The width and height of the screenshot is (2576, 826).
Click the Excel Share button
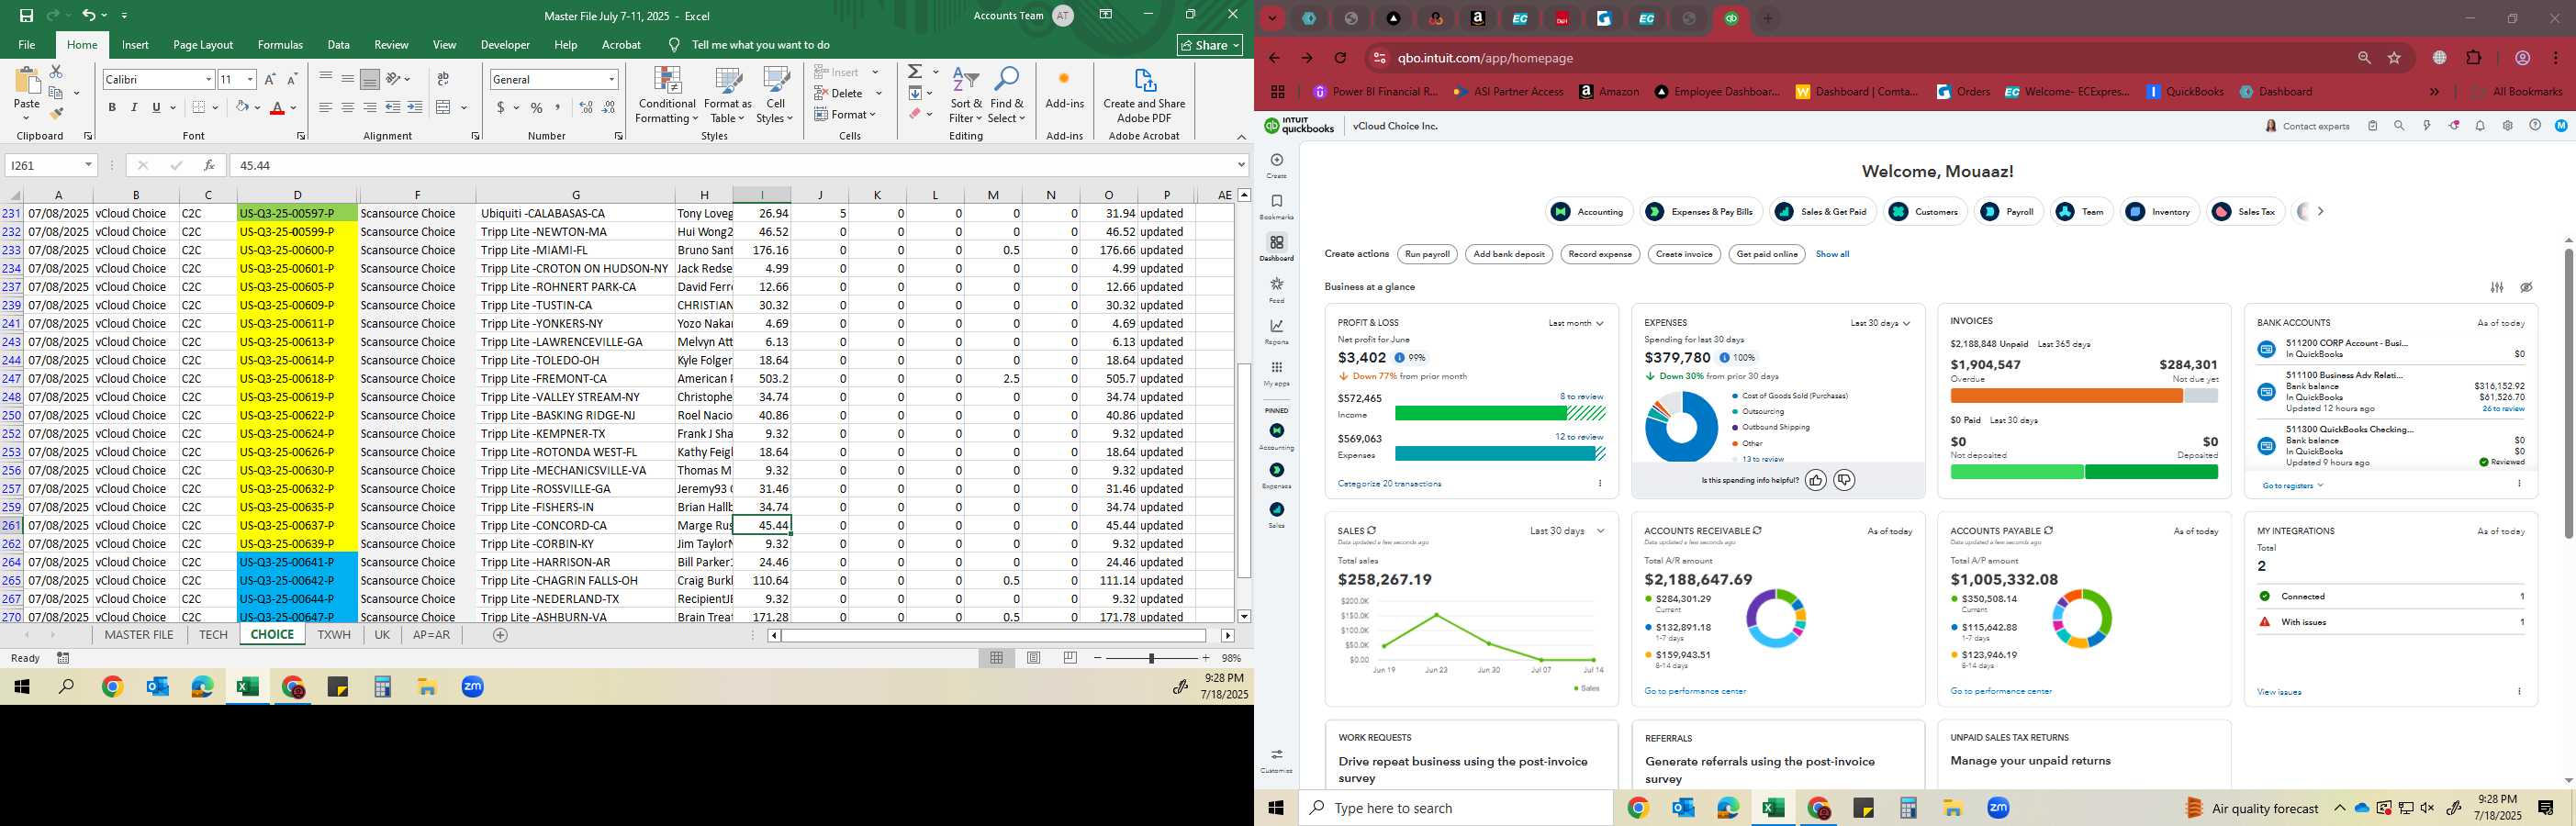coord(1210,45)
